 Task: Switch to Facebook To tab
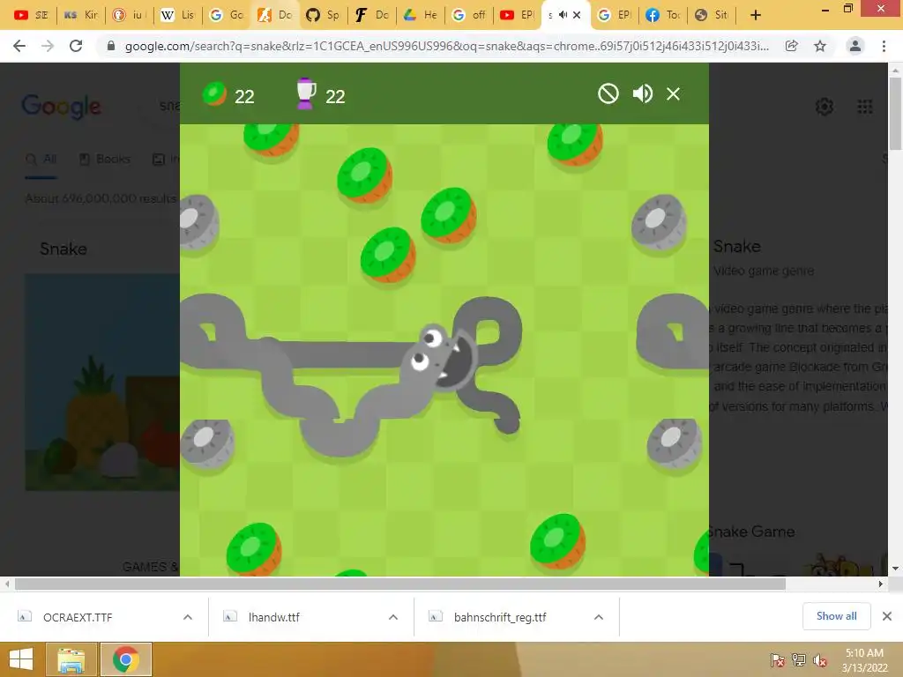click(662, 15)
